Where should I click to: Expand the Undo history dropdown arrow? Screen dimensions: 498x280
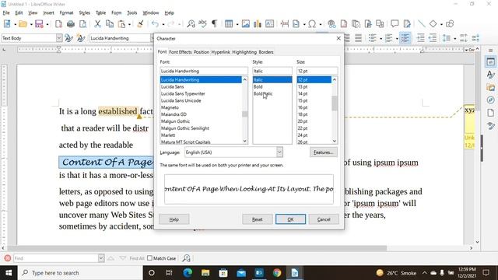point(163,24)
